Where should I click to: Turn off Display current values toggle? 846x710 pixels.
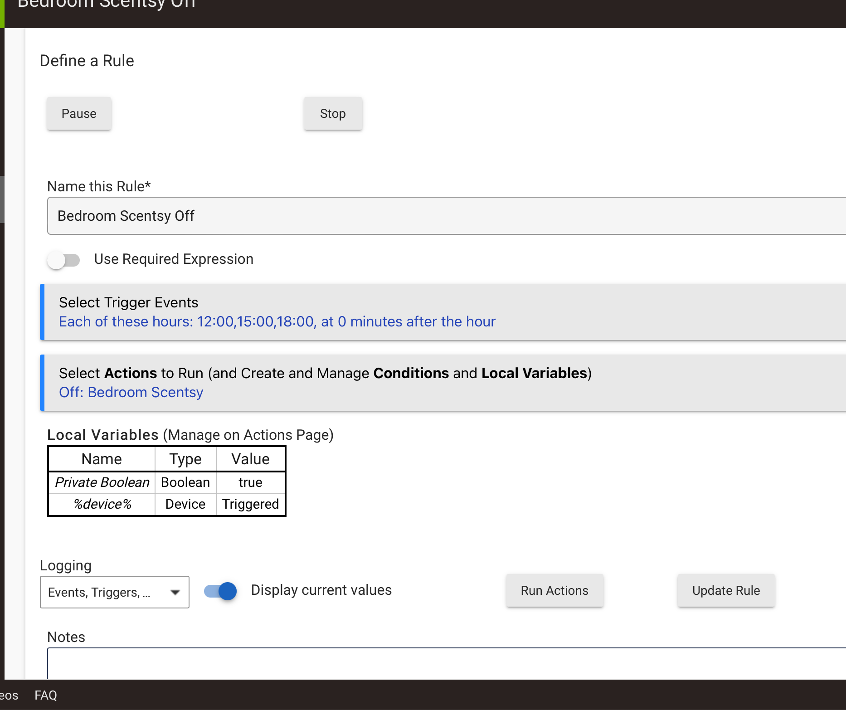pos(221,591)
